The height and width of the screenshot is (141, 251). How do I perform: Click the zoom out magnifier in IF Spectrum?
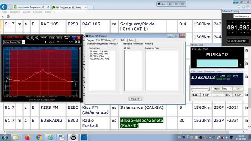pyautogui.click(x=32, y=38)
